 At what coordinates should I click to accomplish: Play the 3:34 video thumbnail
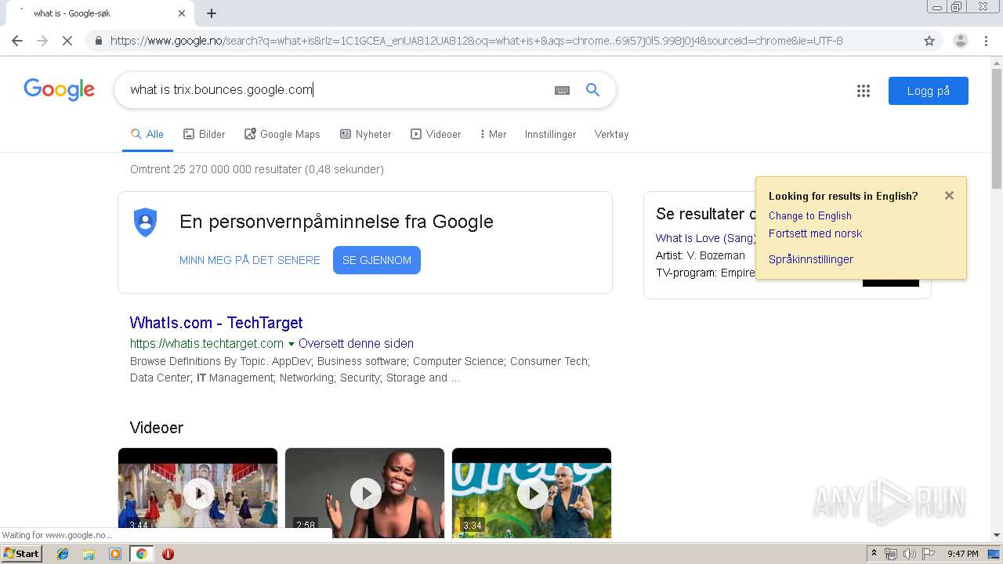point(531,493)
